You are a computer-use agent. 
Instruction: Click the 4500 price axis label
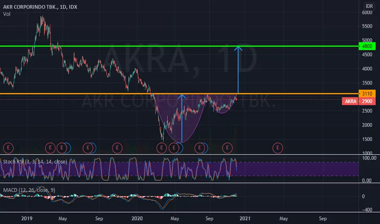(367, 55)
